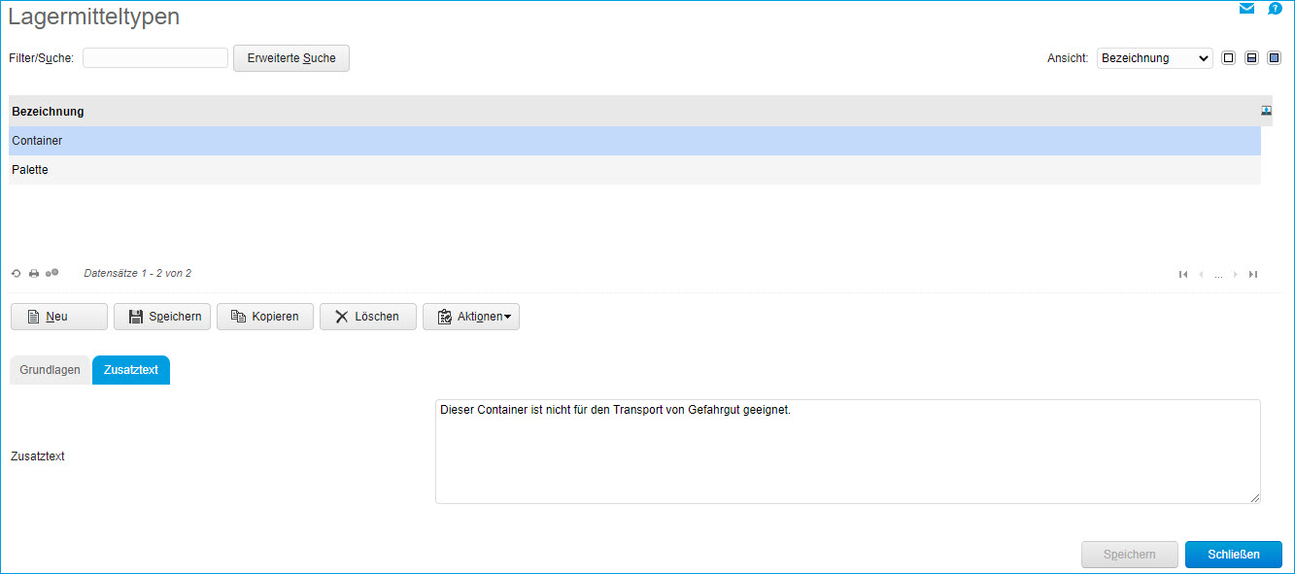The image size is (1295, 574).
Task: Focus the Filter/Suche input field
Action: (155, 58)
